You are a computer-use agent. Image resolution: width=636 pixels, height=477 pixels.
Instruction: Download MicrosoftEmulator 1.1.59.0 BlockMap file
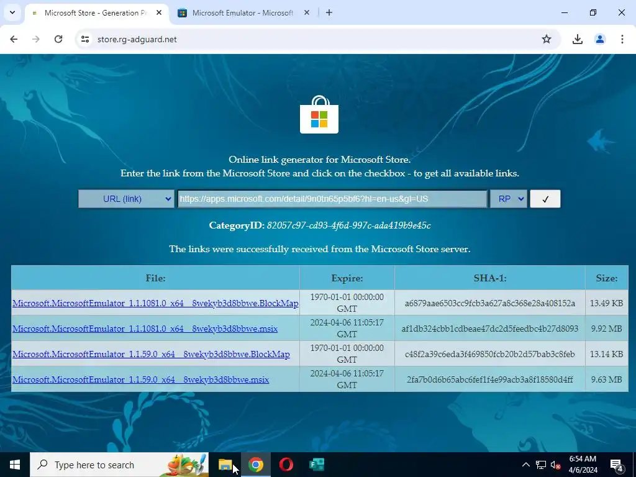coord(151,354)
